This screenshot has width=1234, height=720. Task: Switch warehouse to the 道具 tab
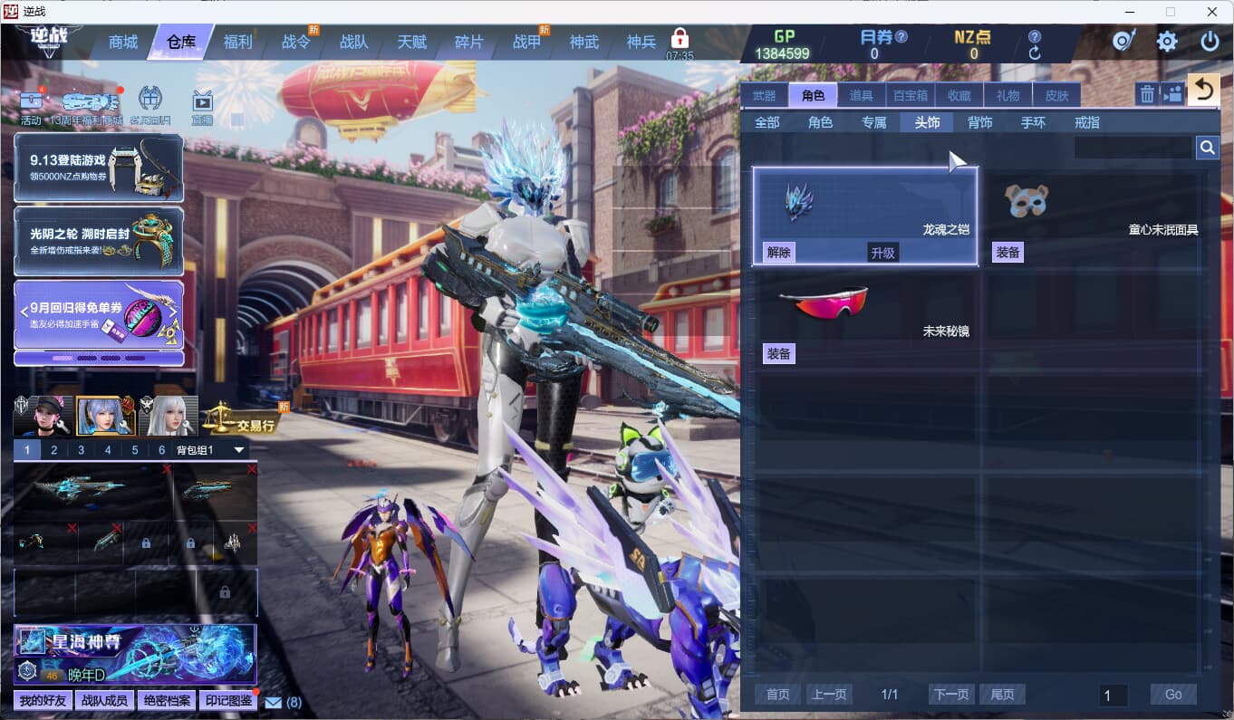862,95
